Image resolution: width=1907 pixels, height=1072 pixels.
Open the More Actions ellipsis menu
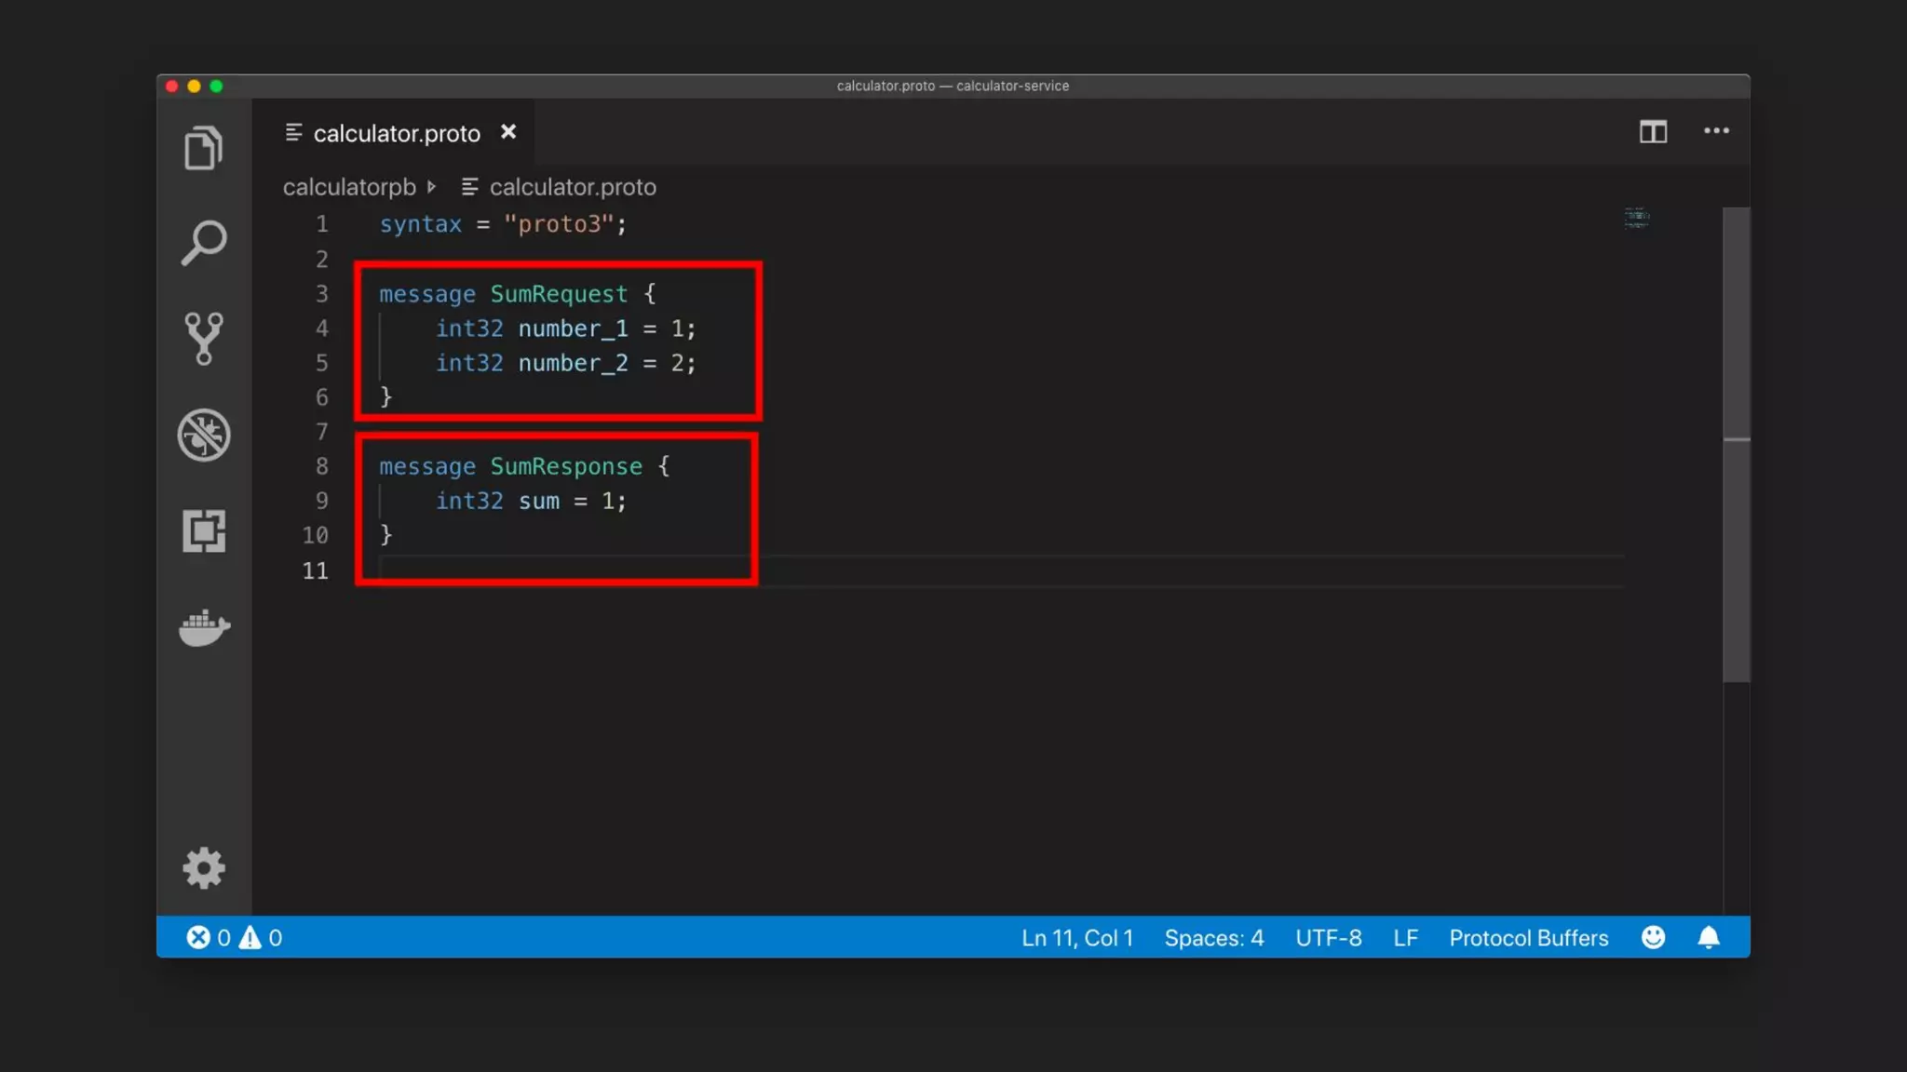(x=1716, y=131)
